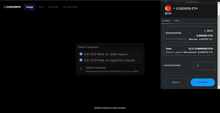Click the token icon beside BASE sepolia

point(81,54)
